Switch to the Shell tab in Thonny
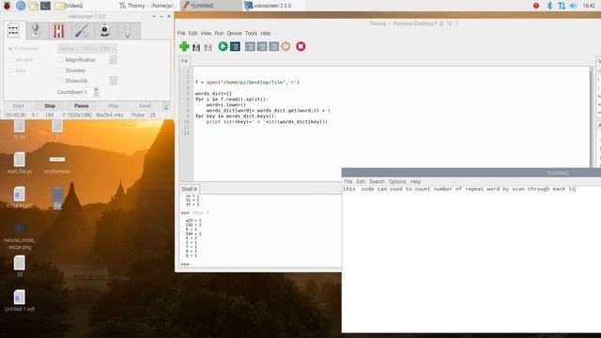The image size is (601, 338). click(189, 189)
